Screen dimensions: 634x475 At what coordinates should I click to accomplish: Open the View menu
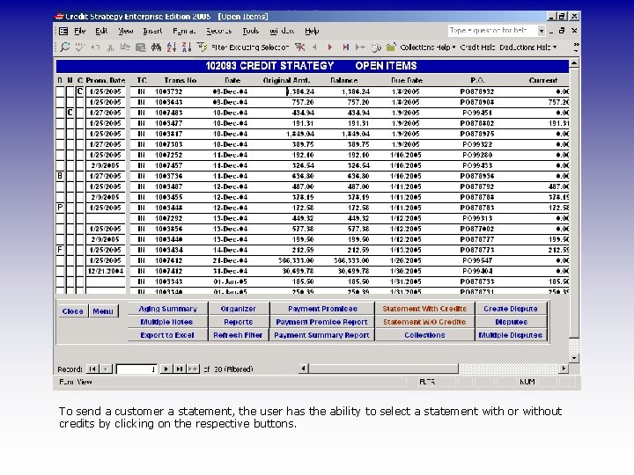tap(126, 31)
